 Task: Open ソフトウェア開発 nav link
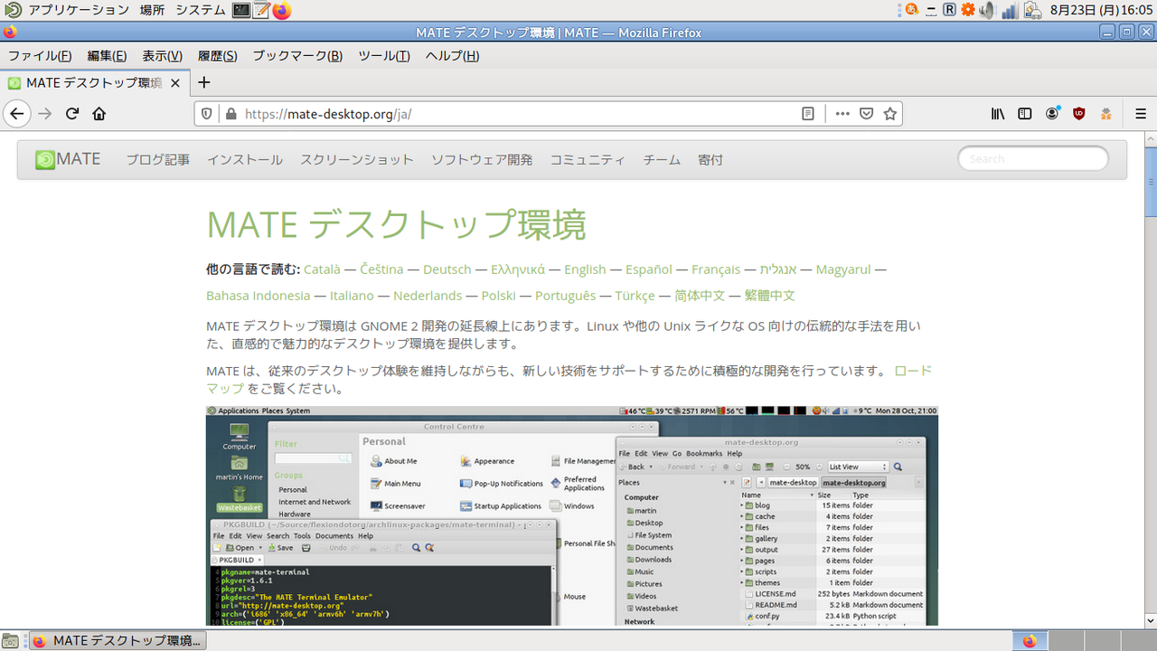coord(482,160)
